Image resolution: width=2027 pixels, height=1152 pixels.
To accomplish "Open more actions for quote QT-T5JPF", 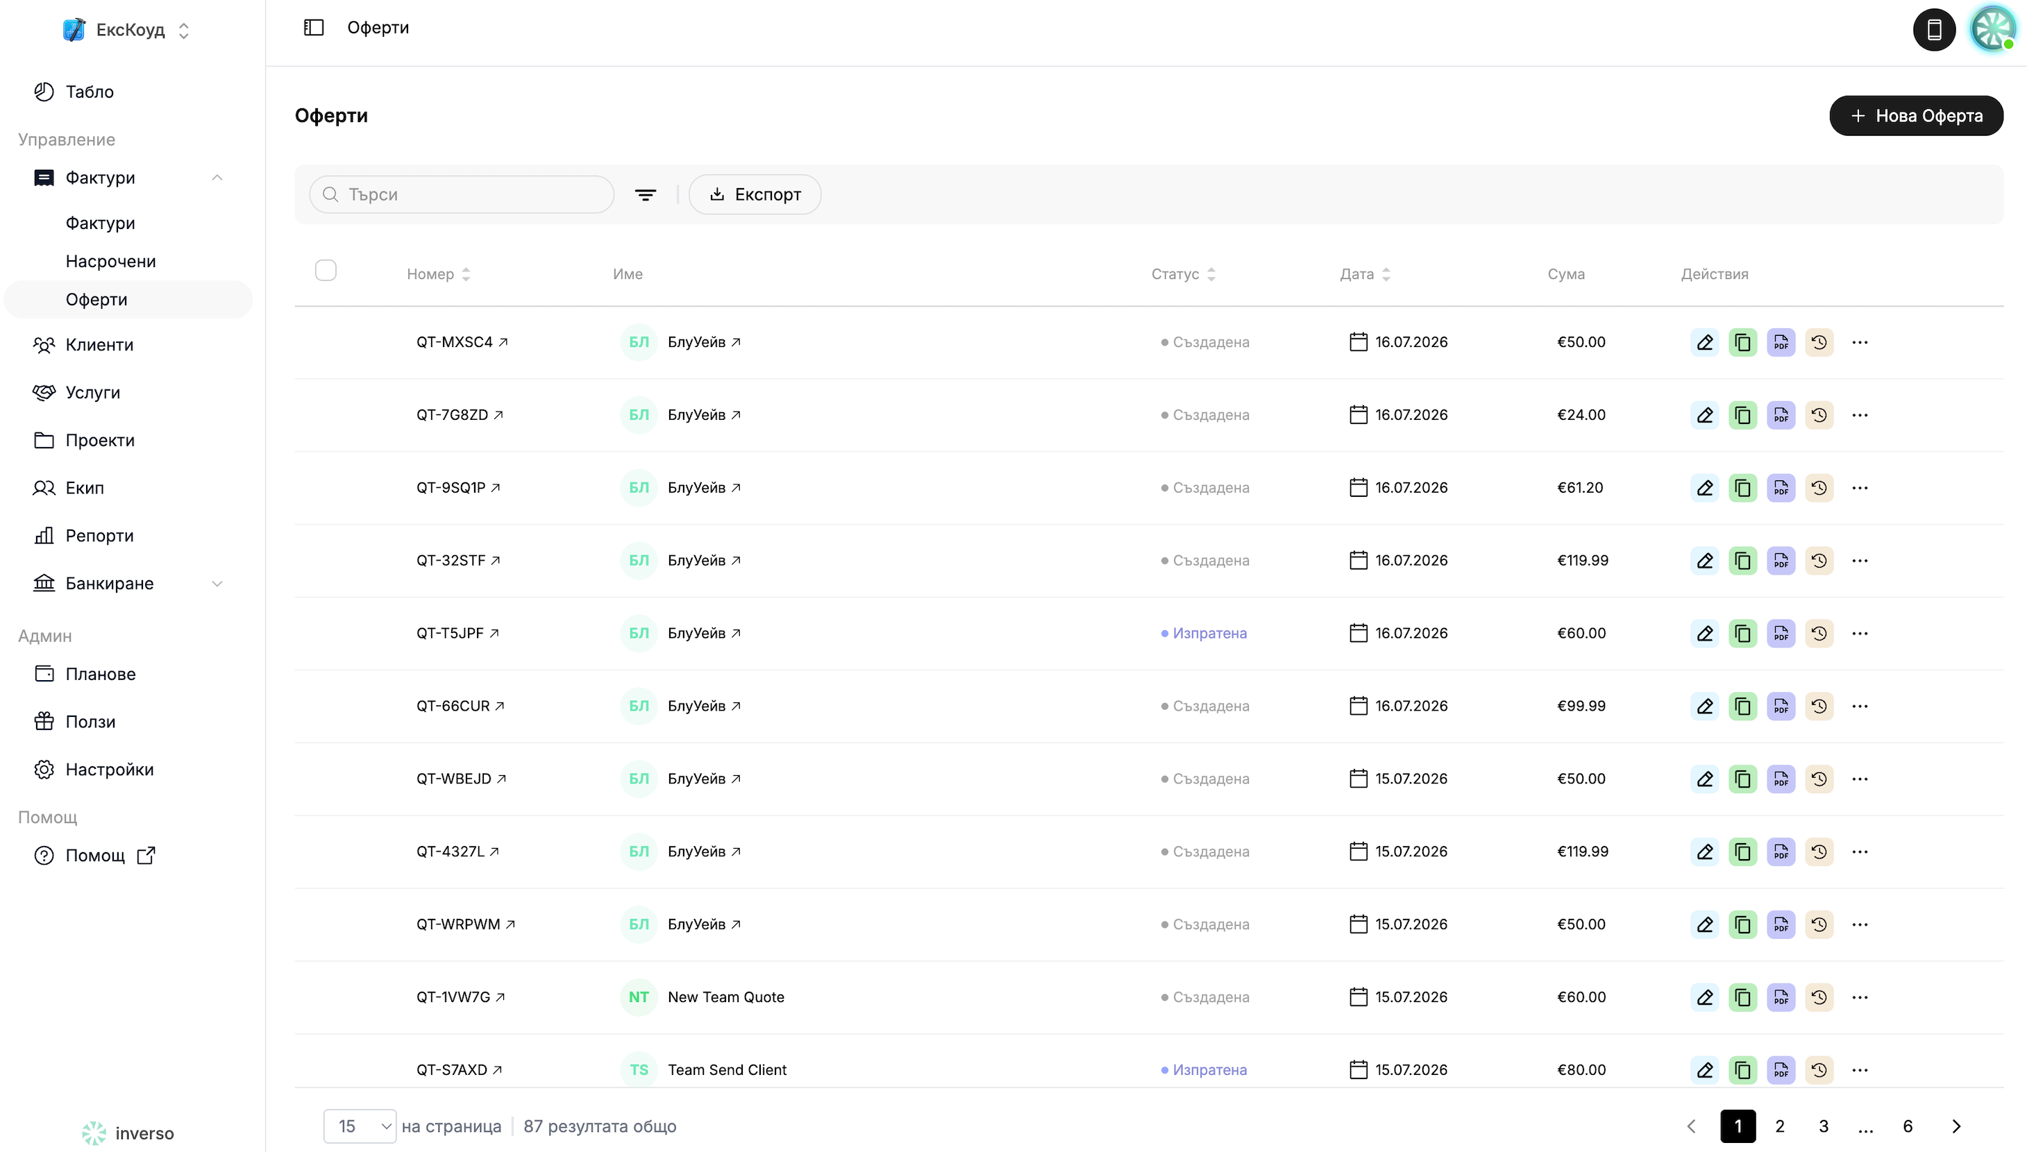I will [x=1859, y=634].
